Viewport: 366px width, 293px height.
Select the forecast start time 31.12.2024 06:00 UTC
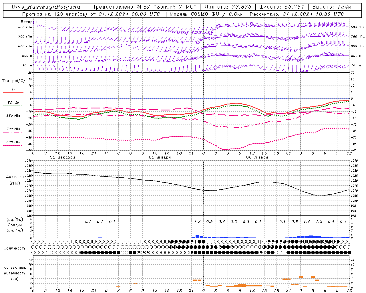[129, 14]
